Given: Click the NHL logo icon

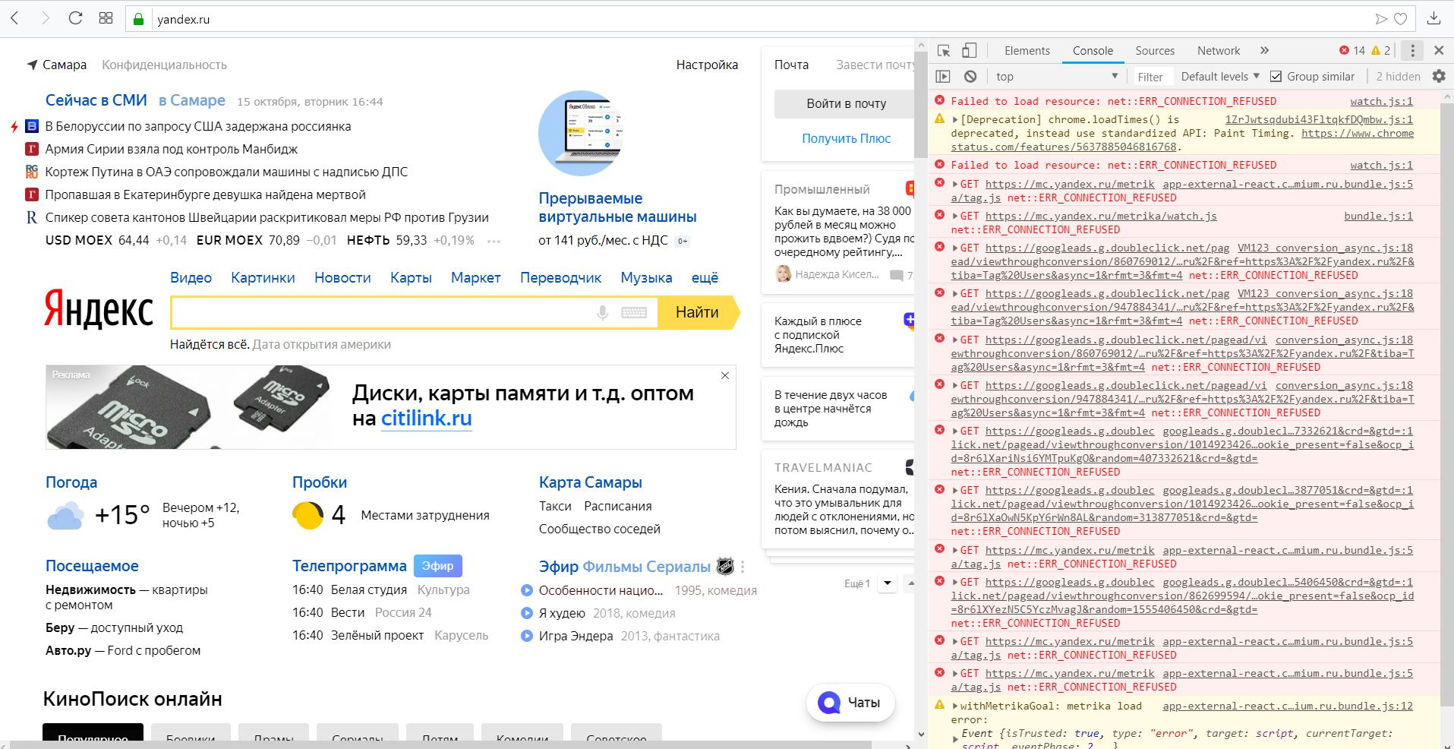Looking at the screenshot, I should [726, 566].
